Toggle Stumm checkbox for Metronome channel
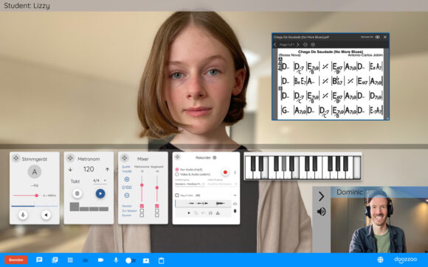This screenshot has height=267, width=428. point(142,216)
